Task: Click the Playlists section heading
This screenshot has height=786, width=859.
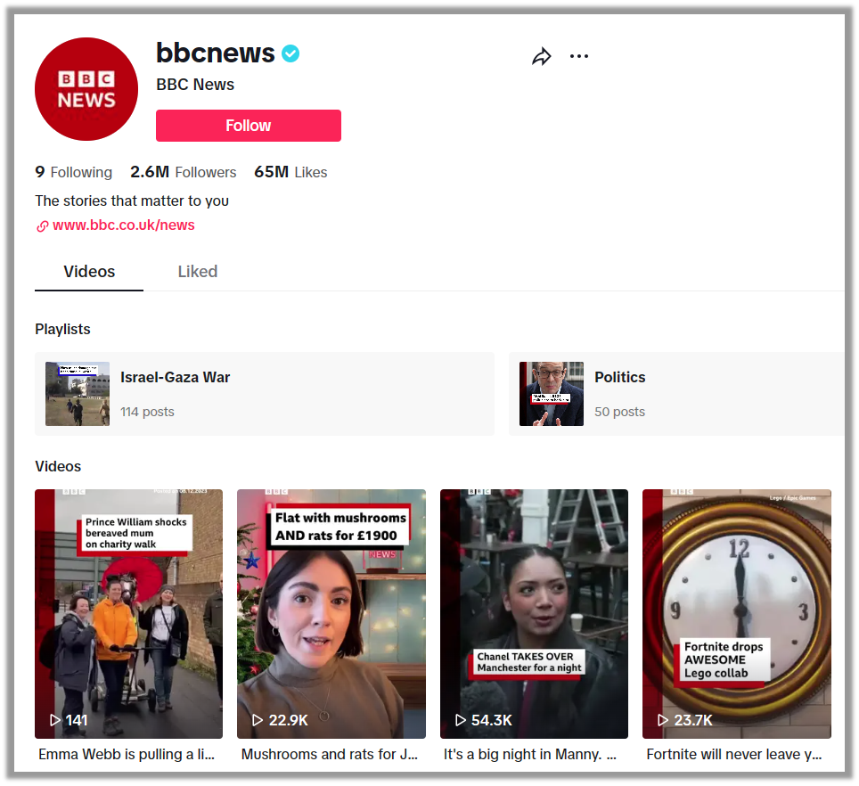Action: [x=62, y=329]
